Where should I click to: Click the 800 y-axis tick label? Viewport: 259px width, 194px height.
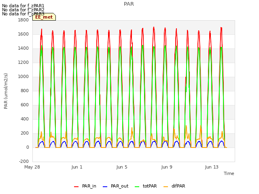[25, 91]
